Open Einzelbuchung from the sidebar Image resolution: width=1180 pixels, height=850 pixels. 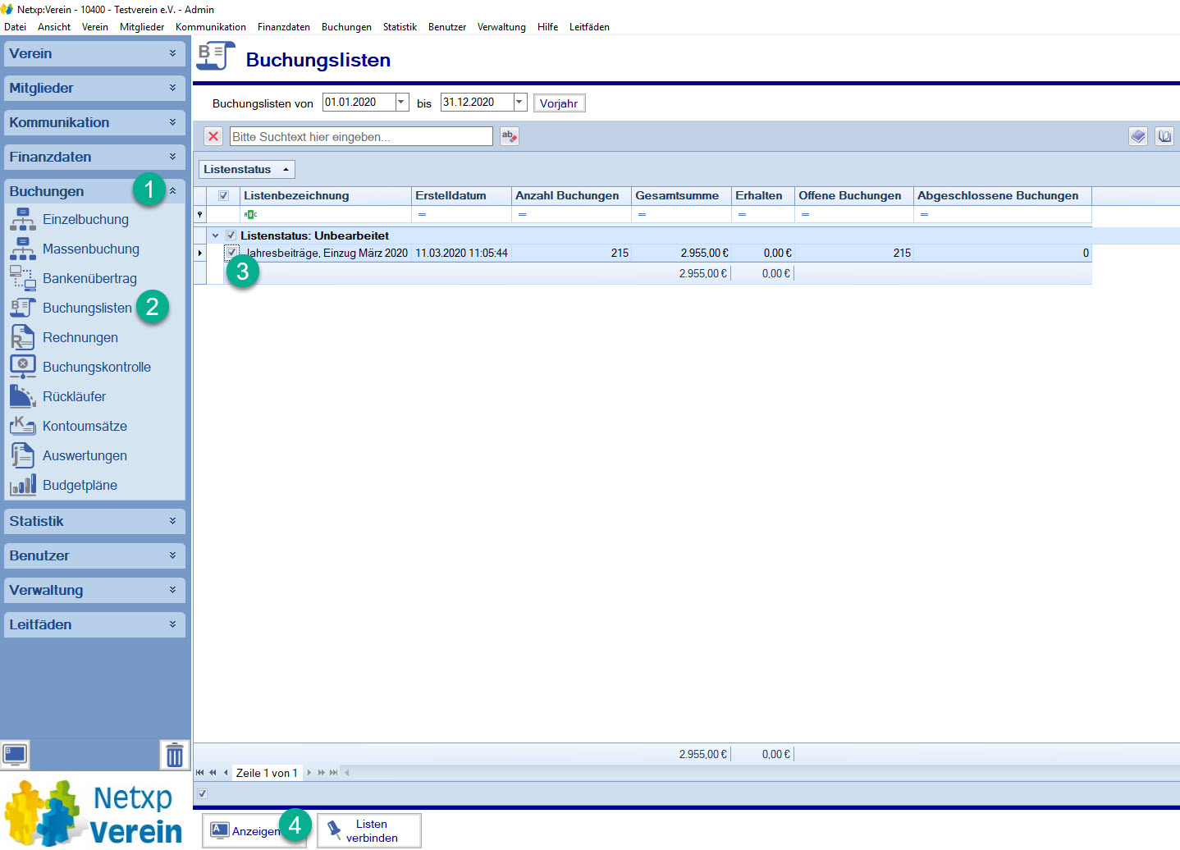(85, 220)
